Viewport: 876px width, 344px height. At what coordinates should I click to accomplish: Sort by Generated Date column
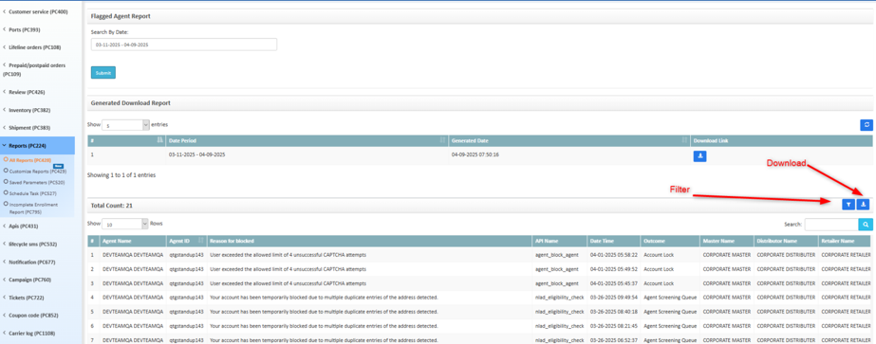coord(569,140)
